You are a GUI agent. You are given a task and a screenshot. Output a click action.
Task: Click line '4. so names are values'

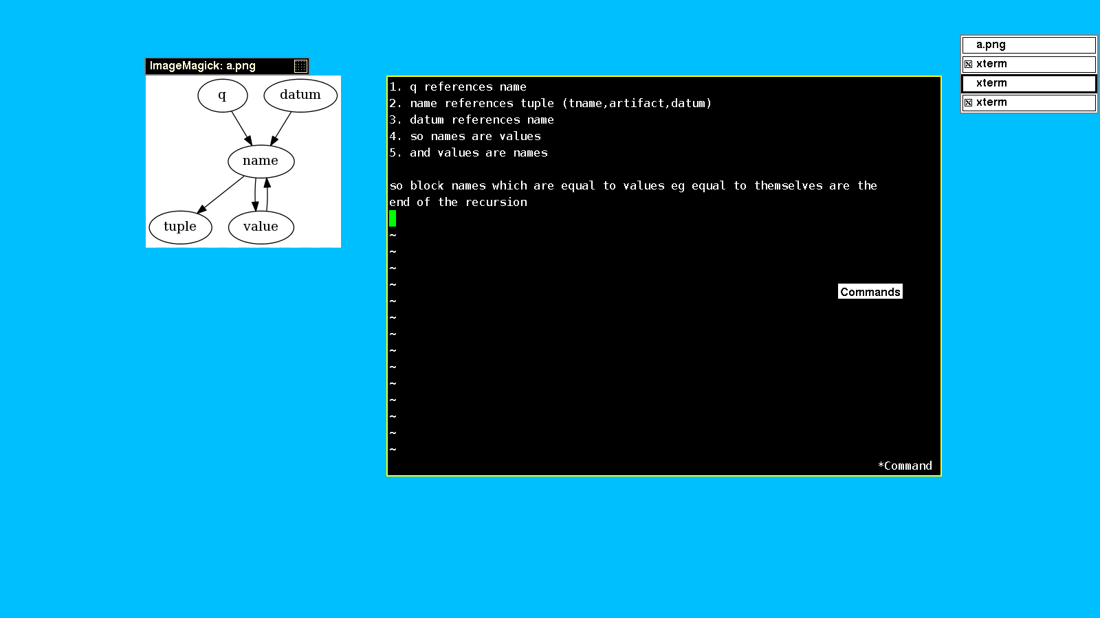pos(465,136)
